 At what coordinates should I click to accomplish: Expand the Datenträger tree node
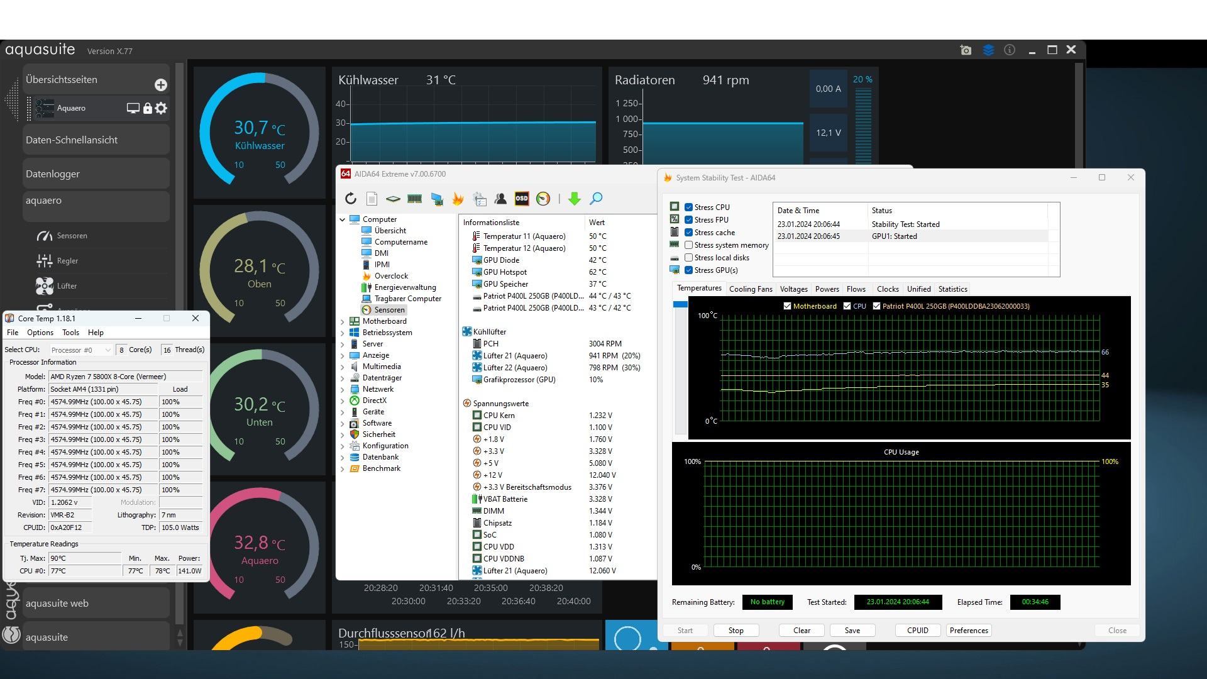343,378
